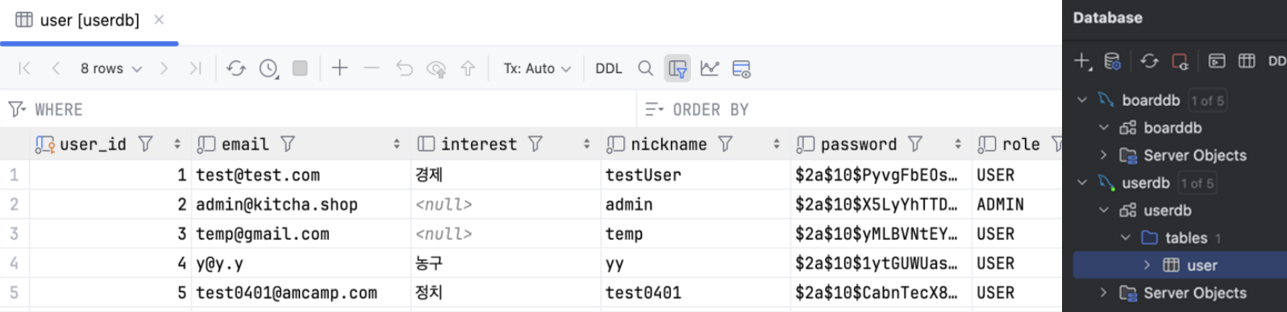Open the Tx: Auto transaction mode dropdown
This screenshot has width=1287, height=312.
coord(537,68)
